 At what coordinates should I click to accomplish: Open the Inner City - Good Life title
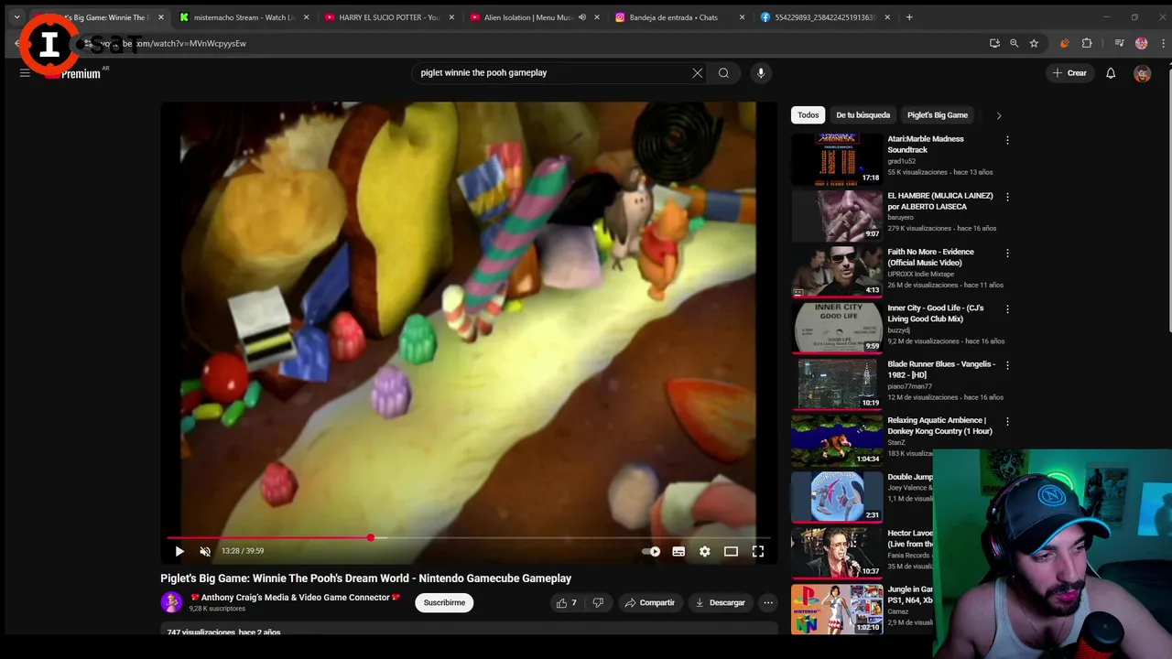click(x=935, y=313)
